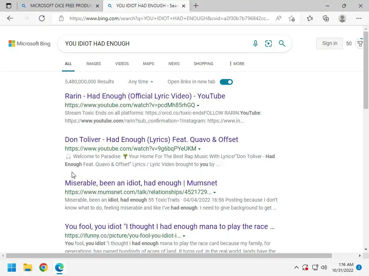Show hidden system tray icons chevron
Viewport: 369px width, 276px height.
pyautogui.click(x=297, y=267)
